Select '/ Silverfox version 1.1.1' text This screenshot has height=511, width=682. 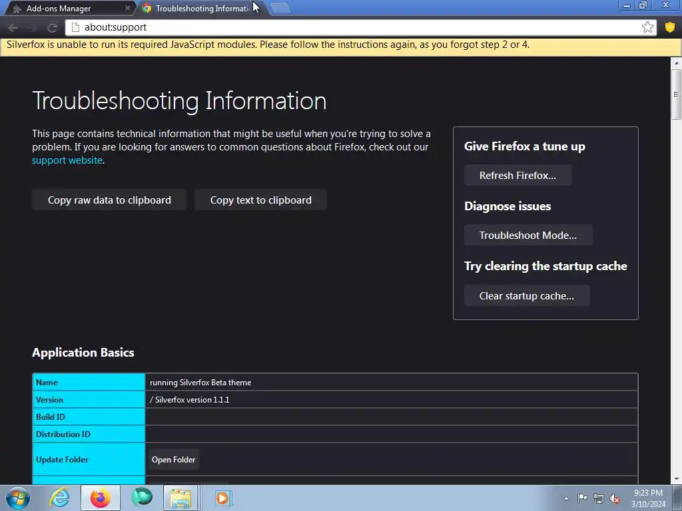(x=190, y=400)
